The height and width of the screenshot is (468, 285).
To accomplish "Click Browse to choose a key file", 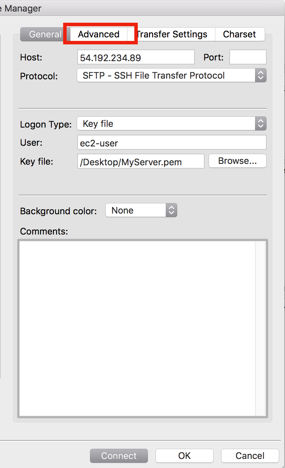I will tap(237, 161).
